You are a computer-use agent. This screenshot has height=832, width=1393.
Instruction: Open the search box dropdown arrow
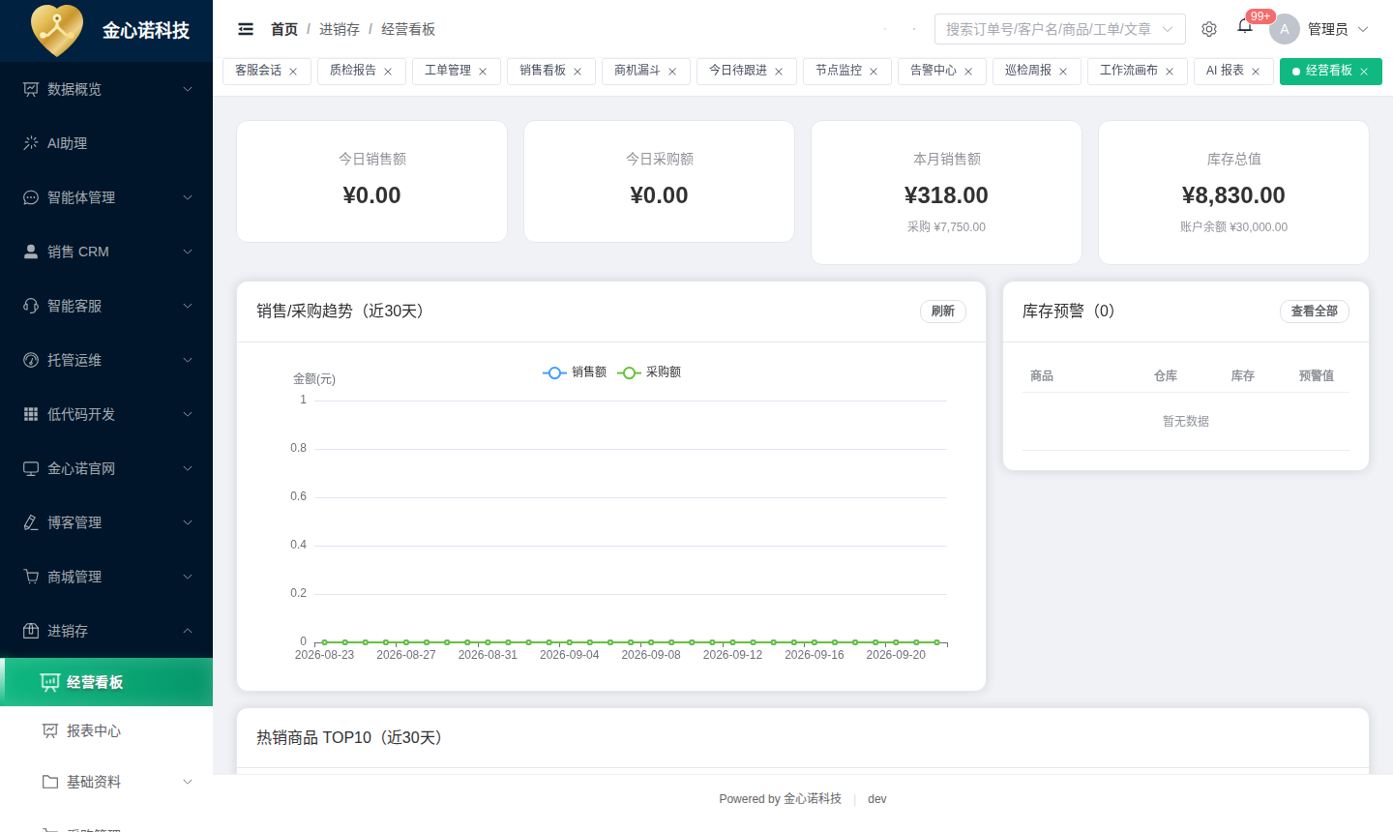(1168, 29)
